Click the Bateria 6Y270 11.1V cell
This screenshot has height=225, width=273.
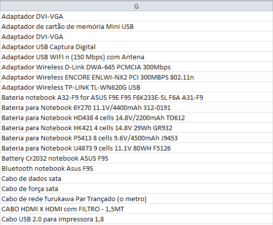point(137,107)
